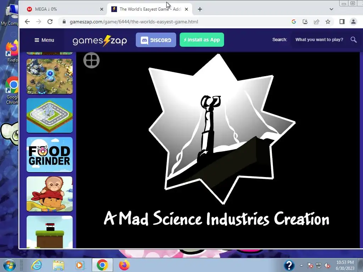Click the muted volume speaker tray icon
Viewport: 363px width, 272px height.
point(327,265)
